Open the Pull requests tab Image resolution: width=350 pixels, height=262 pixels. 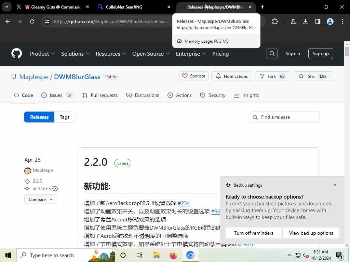(x=100, y=96)
